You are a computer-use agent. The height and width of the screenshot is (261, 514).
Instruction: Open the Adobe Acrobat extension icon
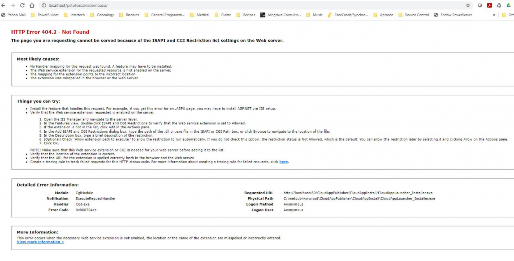tap(489, 5)
